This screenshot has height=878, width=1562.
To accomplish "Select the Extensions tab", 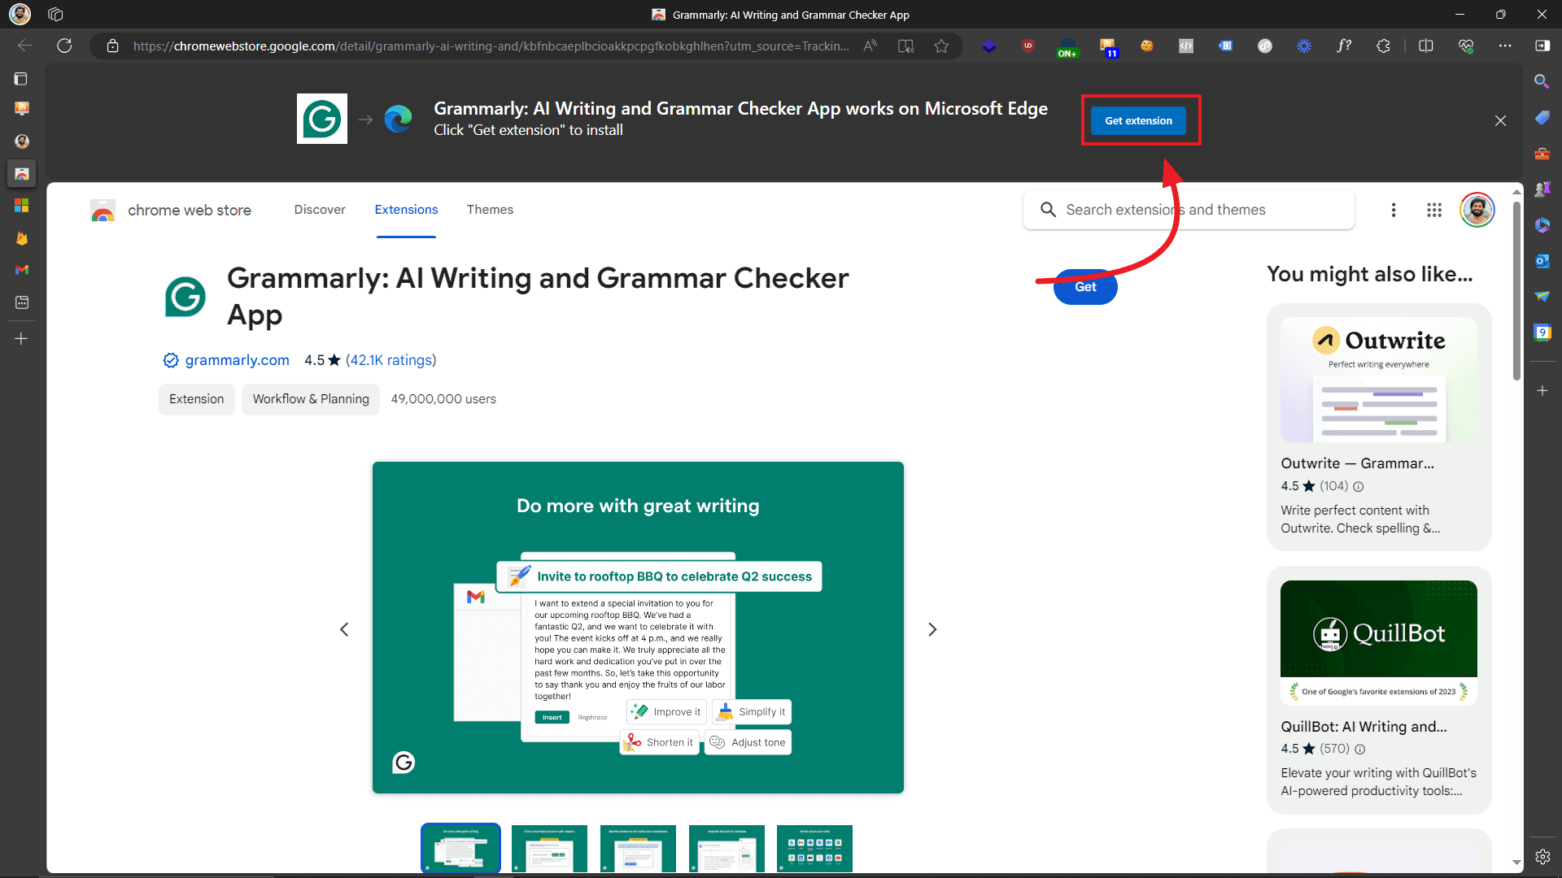I will (406, 210).
